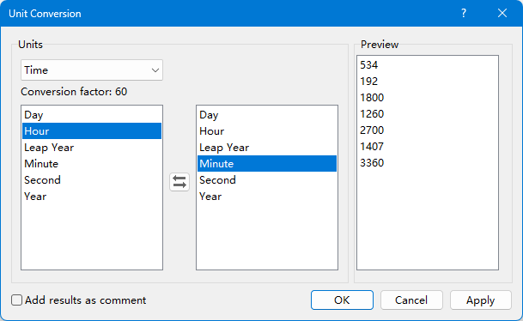Close the Unit Conversion dialog
This screenshot has width=523, height=321.
pyautogui.click(x=502, y=14)
